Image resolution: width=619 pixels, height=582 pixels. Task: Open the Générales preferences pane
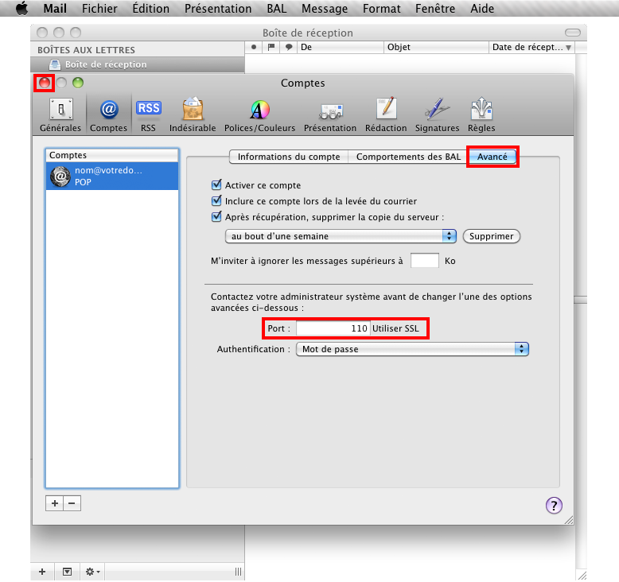tap(60, 114)
